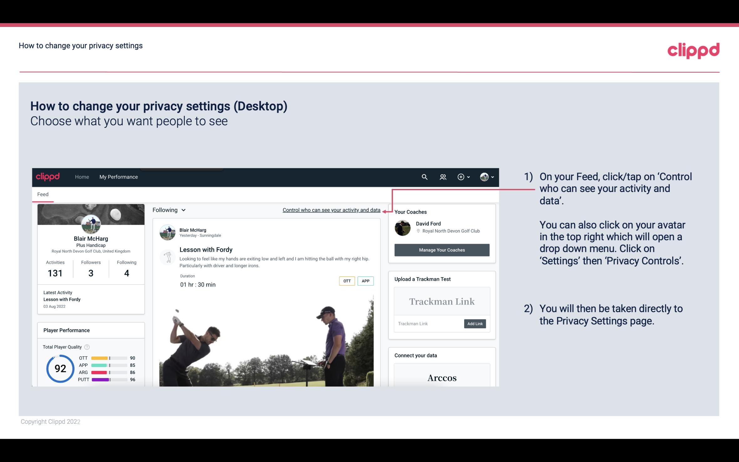Image resolution: width=739 pixels, height=462 pixels.
Task: Click the Total Player Quality info icon
Action: 87,346
